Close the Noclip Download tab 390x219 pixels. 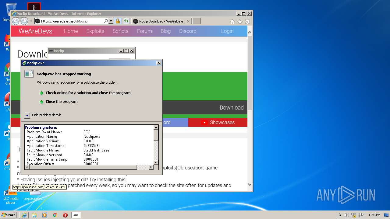188,21
